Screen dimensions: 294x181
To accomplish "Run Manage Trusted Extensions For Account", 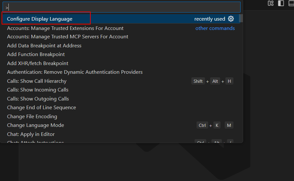I will pos(65,28).
